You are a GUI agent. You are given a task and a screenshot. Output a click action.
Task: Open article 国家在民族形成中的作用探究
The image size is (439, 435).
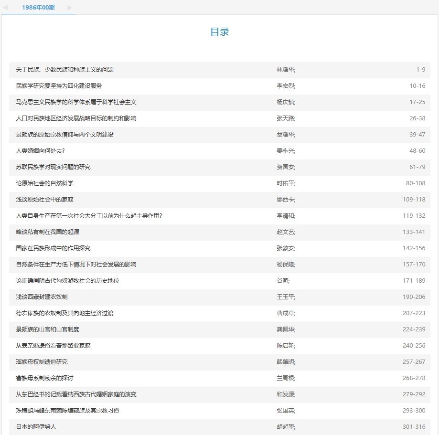[x=53, y=248]
